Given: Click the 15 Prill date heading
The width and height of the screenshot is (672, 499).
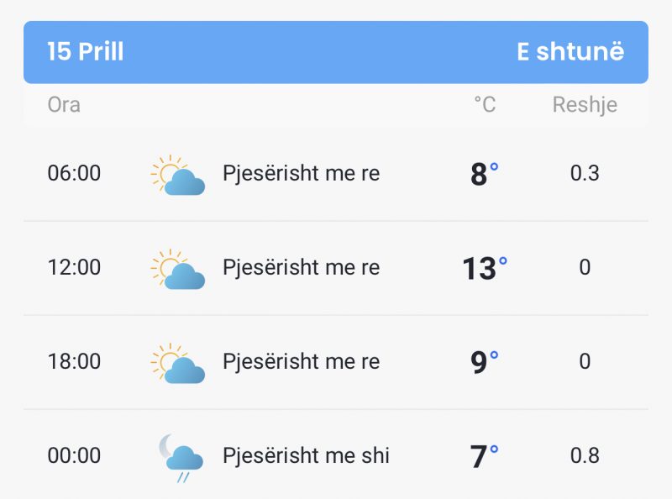Looking at the screenshot, I should tap(86, 52).
